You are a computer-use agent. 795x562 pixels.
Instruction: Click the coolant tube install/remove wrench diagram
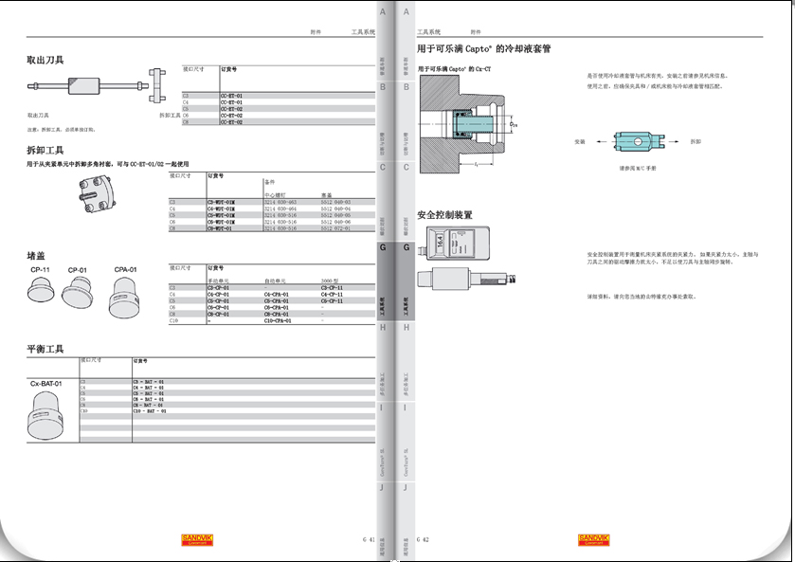(x=632, y=141)
